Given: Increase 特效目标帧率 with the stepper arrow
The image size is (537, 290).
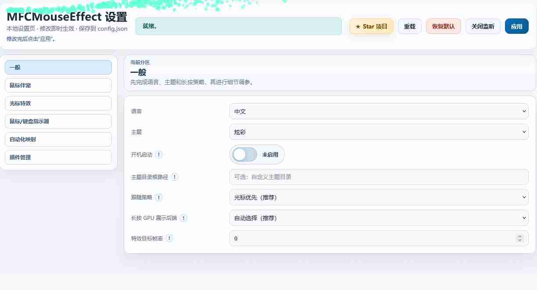Looking at the screenshot, I should [x=520, y=237].
